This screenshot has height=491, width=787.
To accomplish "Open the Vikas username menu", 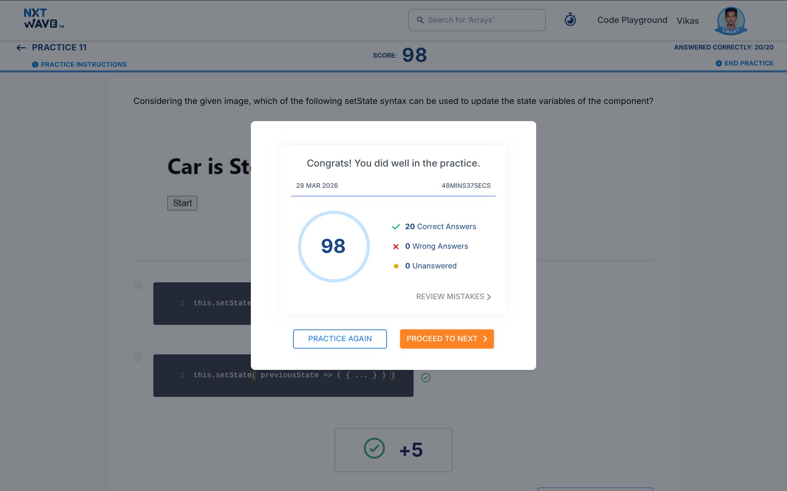I will pyautogui.click(x=687, y=21).
